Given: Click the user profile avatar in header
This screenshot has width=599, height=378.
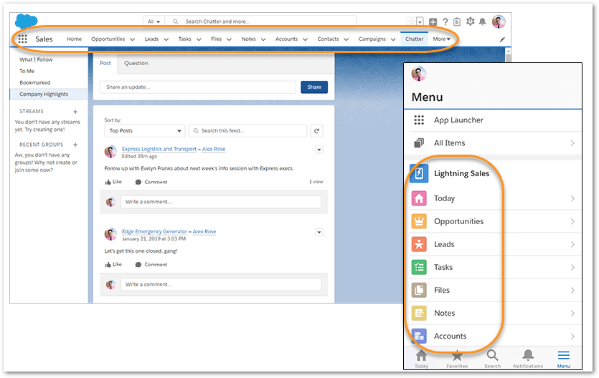Looking at the screenshot, I should coord(499,21).
